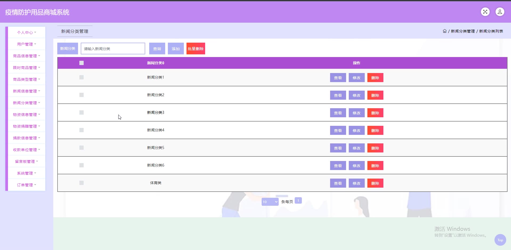Click the 疫情防护用品商城系统 title
Image resolution: width=511 pixels, height=250 pixels.
coord(37,12)
